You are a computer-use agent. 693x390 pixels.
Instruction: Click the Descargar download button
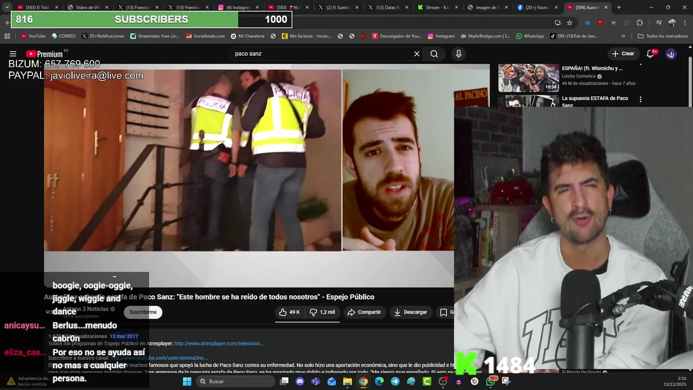[x=410, y=312]
